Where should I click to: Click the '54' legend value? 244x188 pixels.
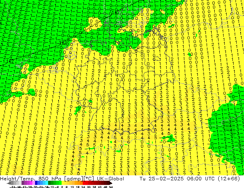pyautogui.click(x=111, y=187)
